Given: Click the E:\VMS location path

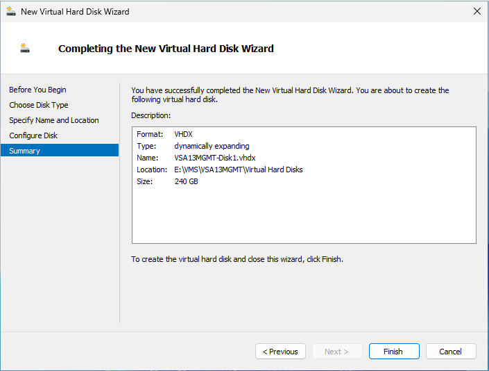Looking at the screenshot, I should point(239,170).
